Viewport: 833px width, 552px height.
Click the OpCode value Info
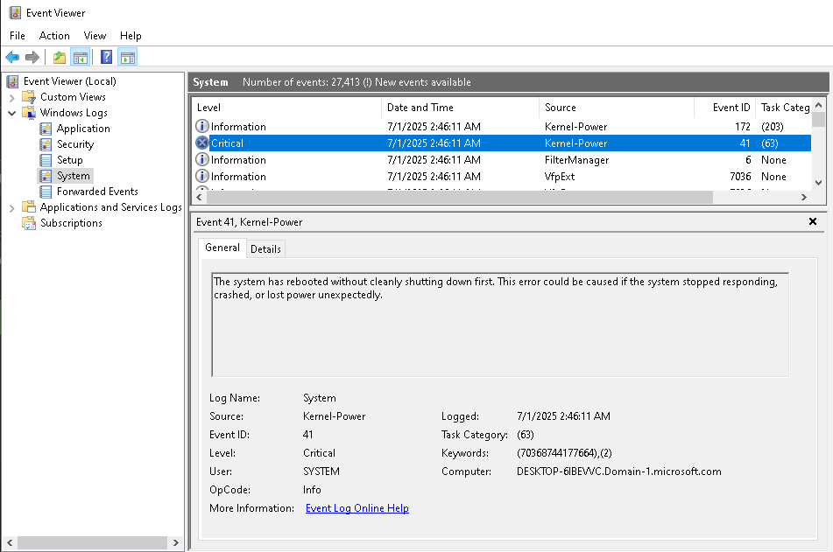click(x=312, y=489)
